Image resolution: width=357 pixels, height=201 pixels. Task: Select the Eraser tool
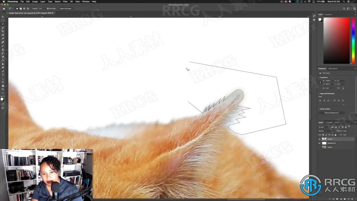(x=3, y=57)
